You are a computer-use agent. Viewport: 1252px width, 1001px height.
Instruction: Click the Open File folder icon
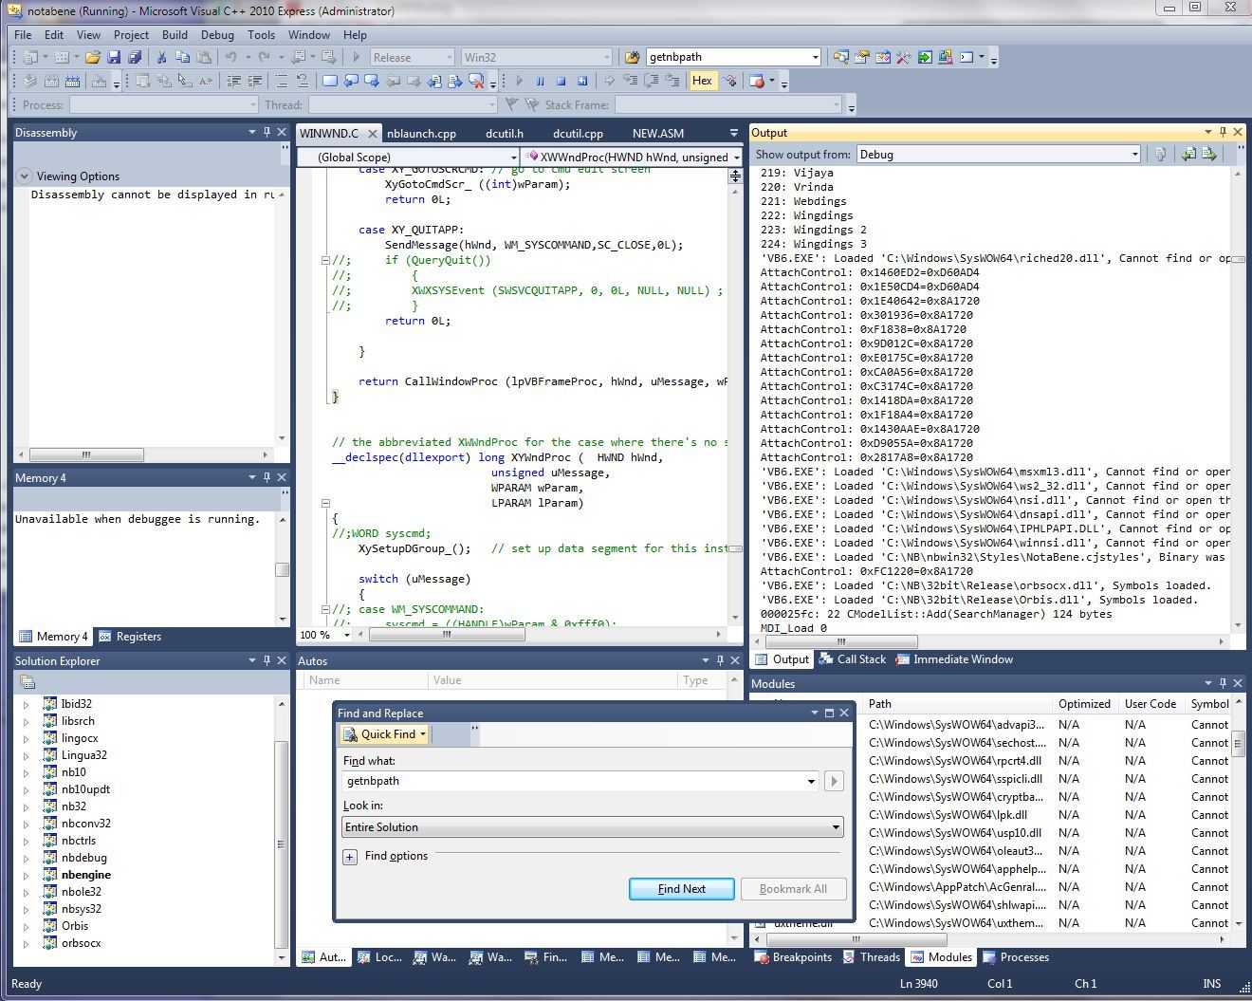tap(92, 57)
